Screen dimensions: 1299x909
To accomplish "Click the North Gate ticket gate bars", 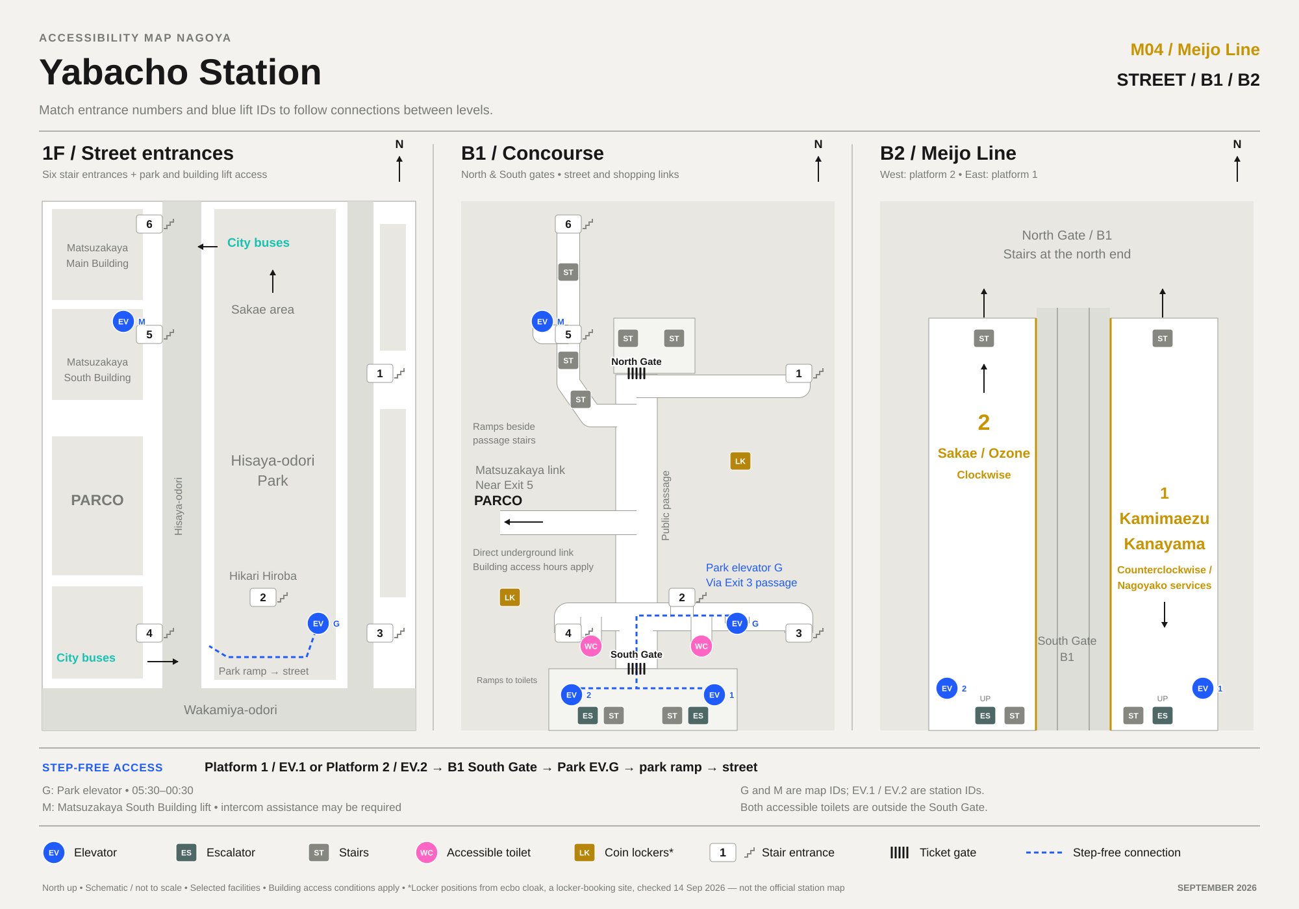I will 637,373.
